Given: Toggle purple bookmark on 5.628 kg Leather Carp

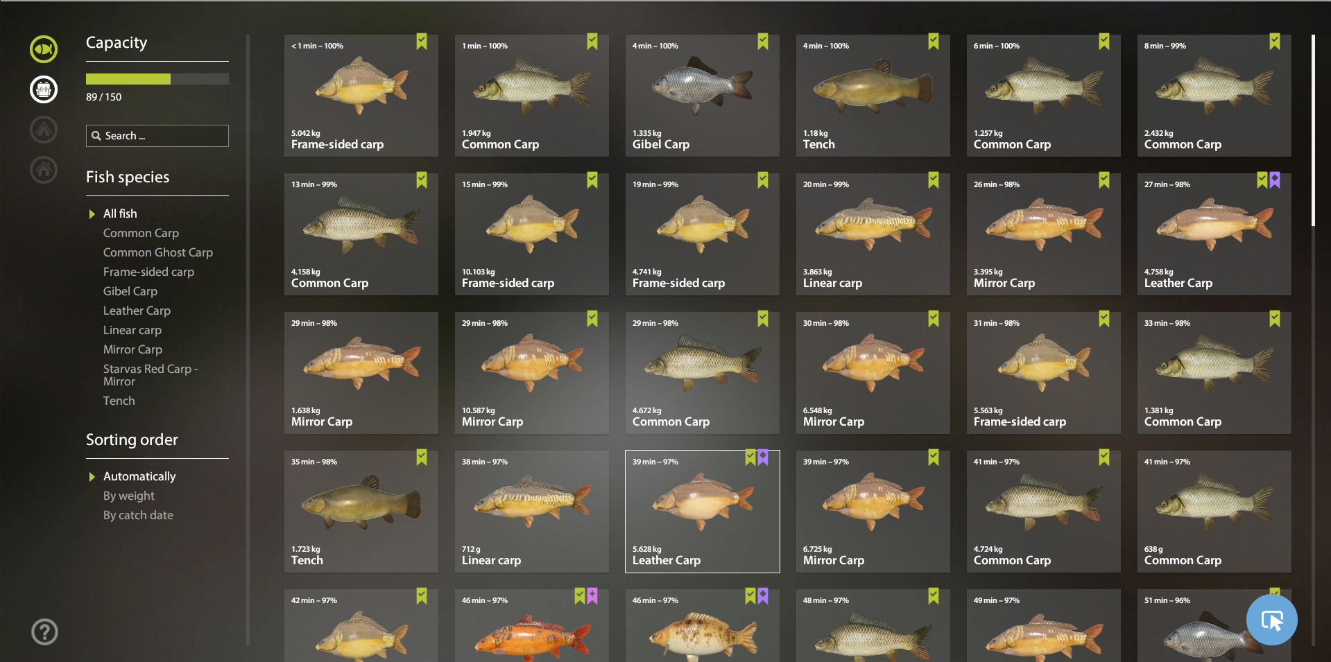Looking at the screenshot, I should [763, 458].
